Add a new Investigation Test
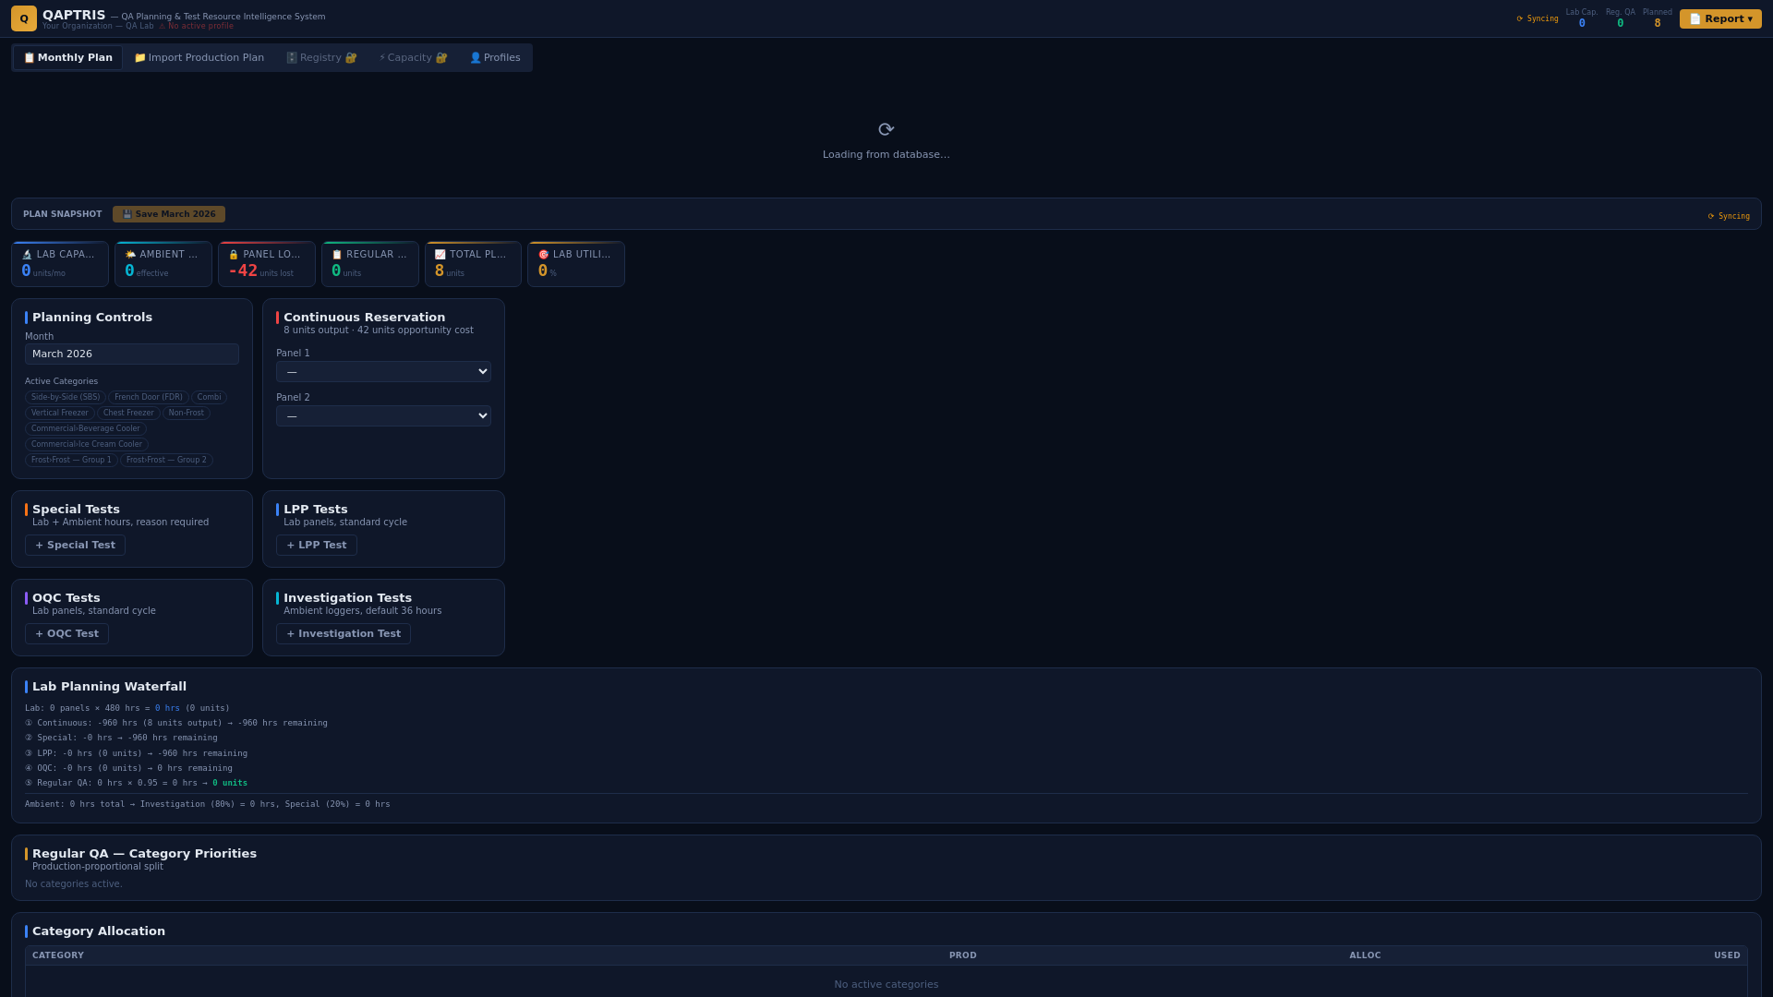Image resolution: width=1773 pixels, height=997 pixels. [x=344, y=634]
